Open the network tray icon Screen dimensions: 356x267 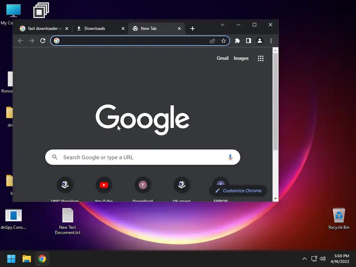tap(314, 259)
